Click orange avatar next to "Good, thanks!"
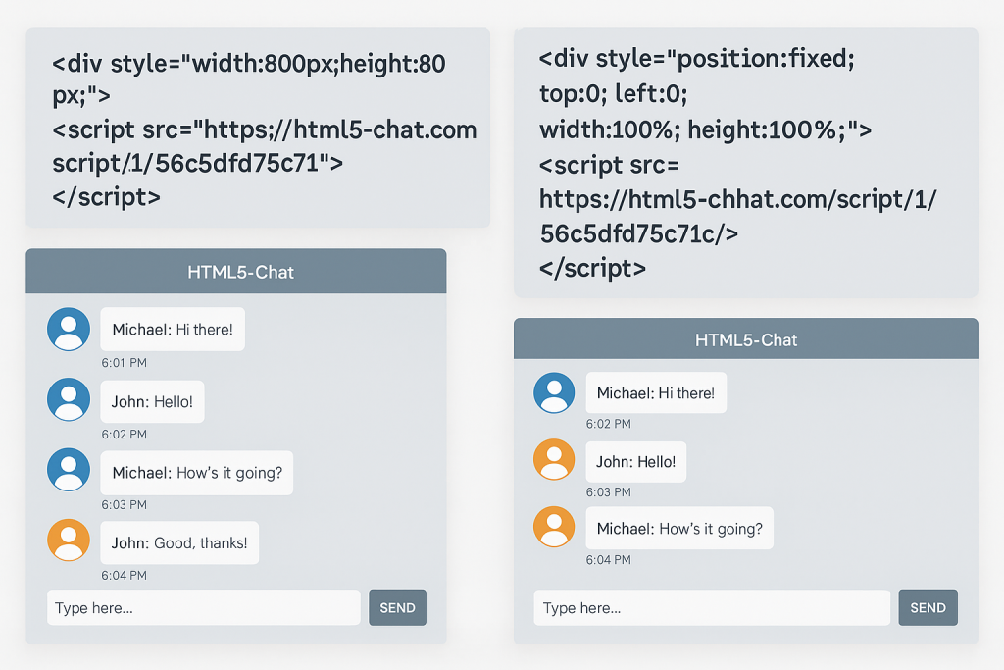This screenshot has width=1004, height=670. tap(69, 541)
